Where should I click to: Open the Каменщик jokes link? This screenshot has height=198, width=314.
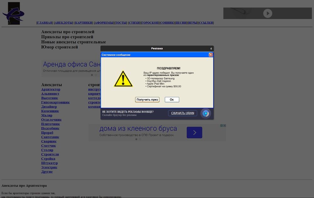pyautogui.click(x=50, y=111)
